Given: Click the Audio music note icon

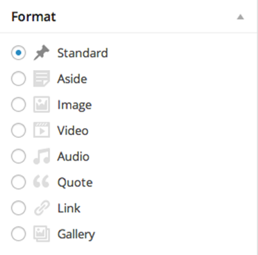Looking at the screenshot, I should coord(42,157).
